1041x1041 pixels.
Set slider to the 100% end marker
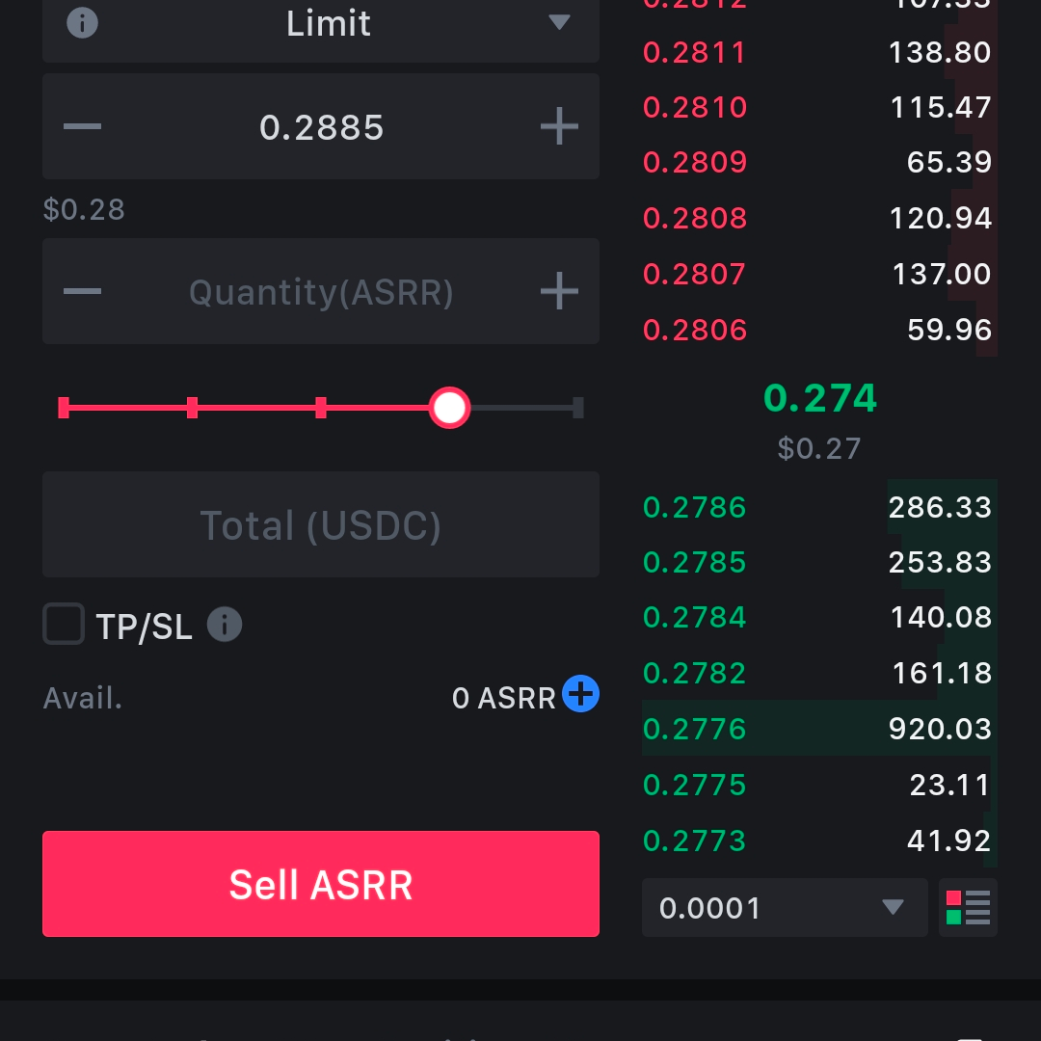tap(578, 408)
